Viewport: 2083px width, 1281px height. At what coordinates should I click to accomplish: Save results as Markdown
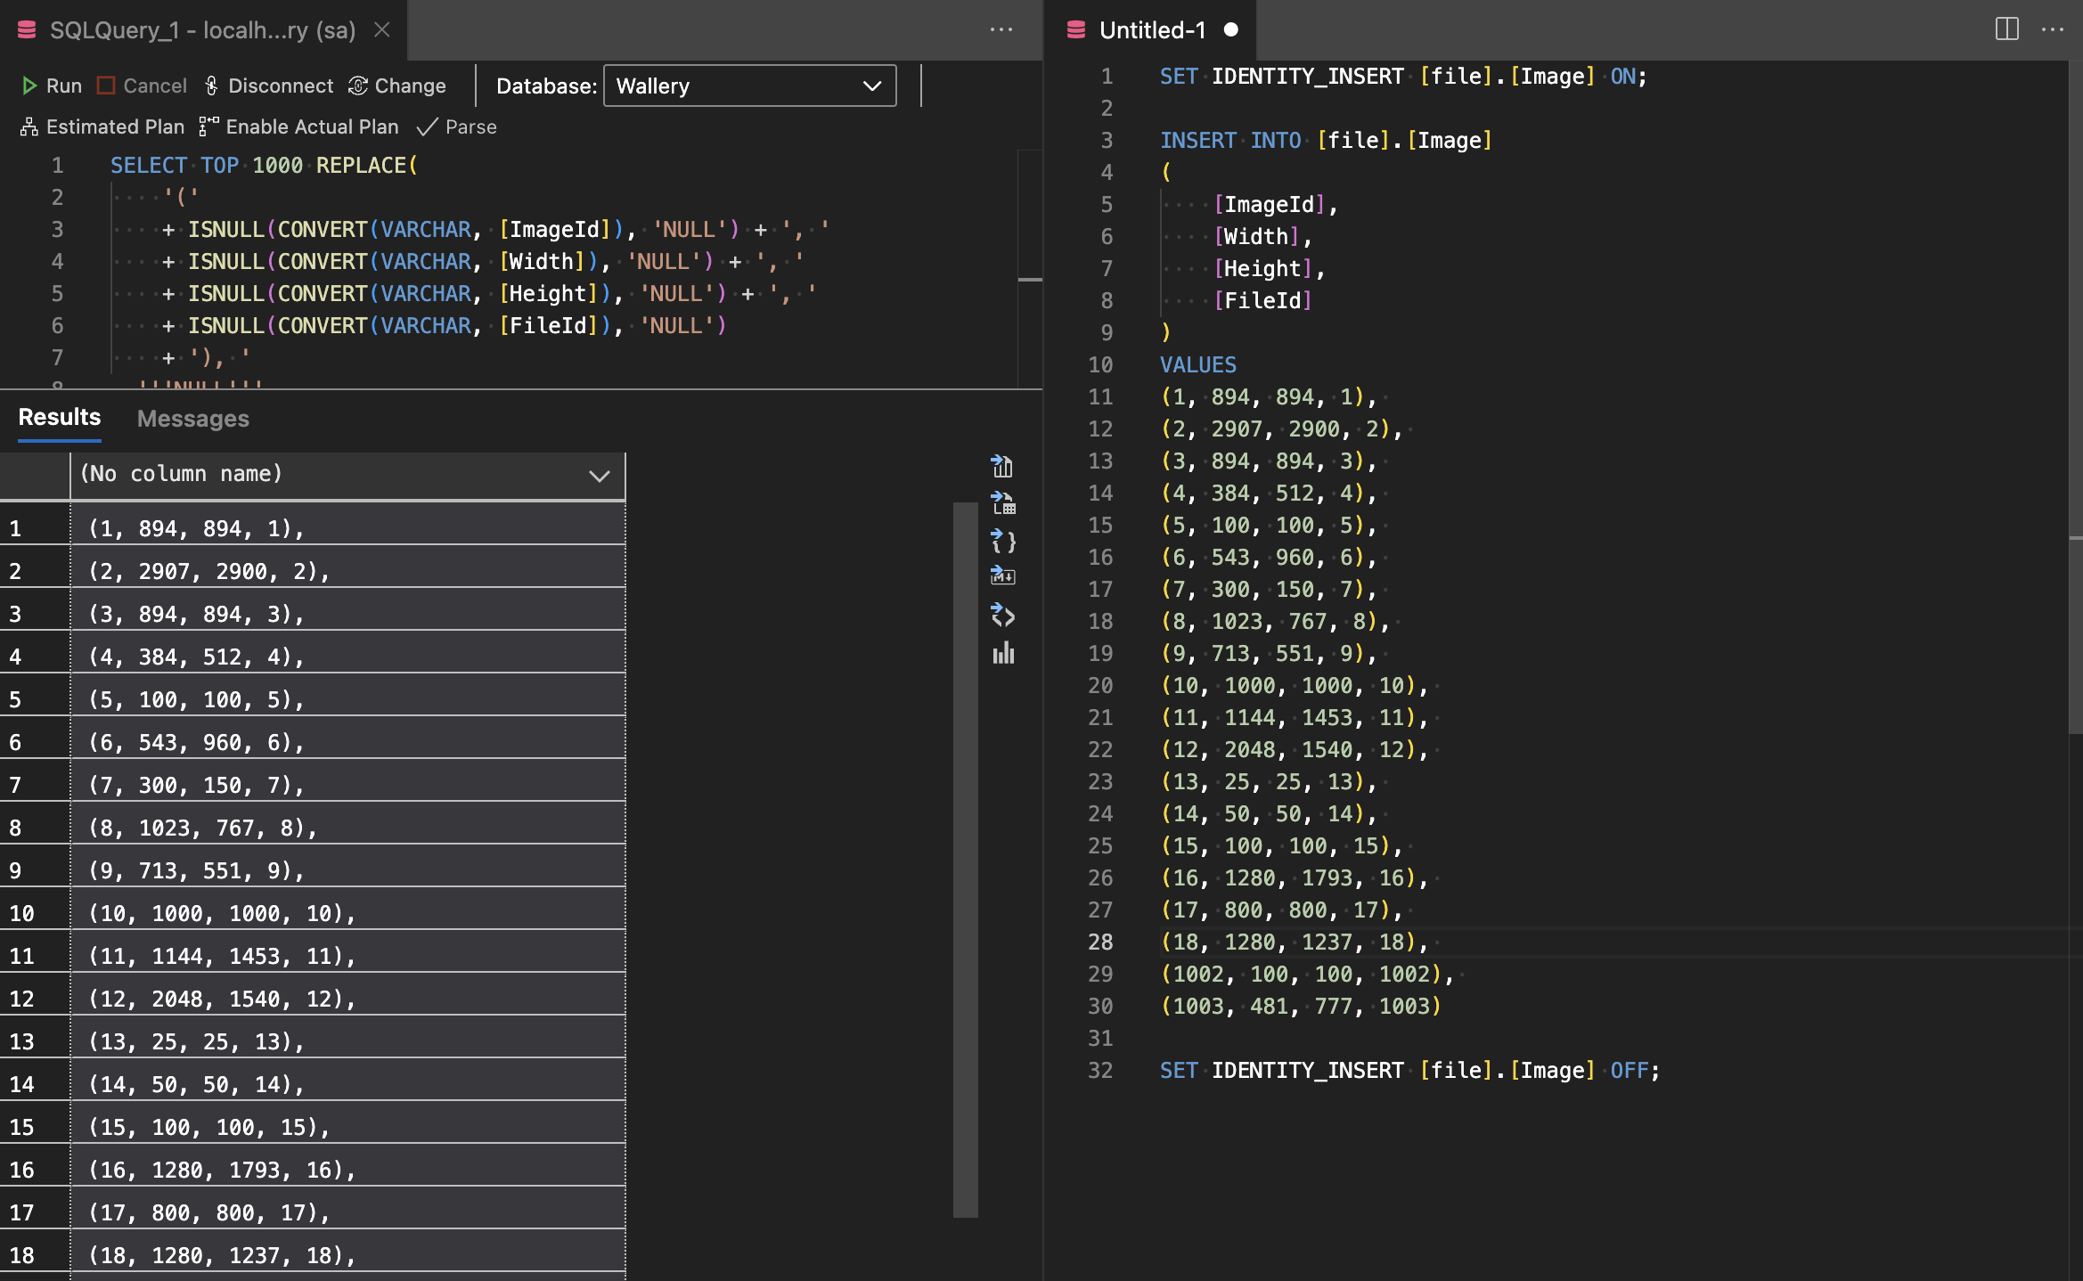pos(1003,576)
